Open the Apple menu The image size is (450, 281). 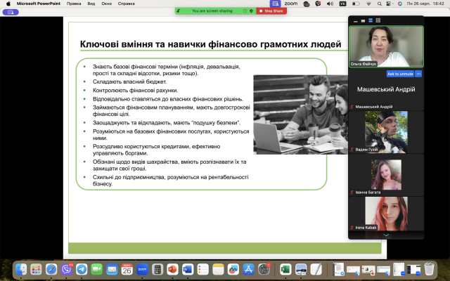click(x=8, y=4)
